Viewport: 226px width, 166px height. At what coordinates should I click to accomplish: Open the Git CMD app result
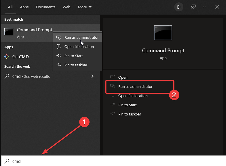50,57
